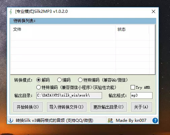Click 更改输出目录(C) change directory button
170x135 pixels.
(109, 107)
